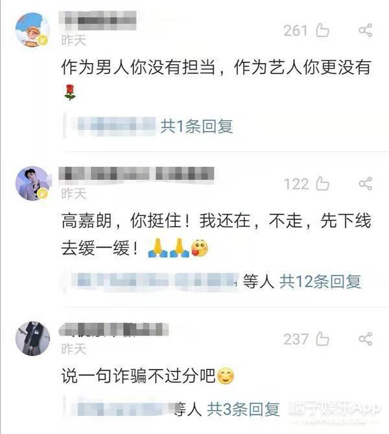Share the 诈骗不过分 comment
The image size is (389, 434).
pos(366,339)
